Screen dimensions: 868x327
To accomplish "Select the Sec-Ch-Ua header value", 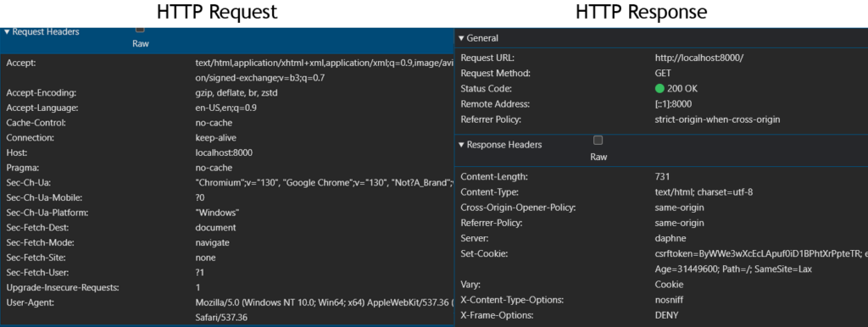I will click(325, 183).
